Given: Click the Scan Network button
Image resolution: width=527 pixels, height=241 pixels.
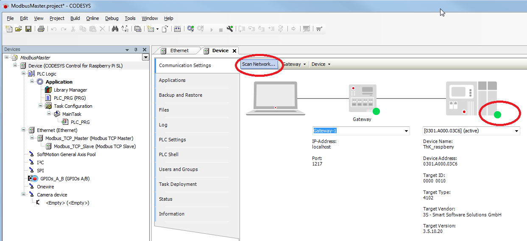Looking at the screenshot, I should 258,64.
